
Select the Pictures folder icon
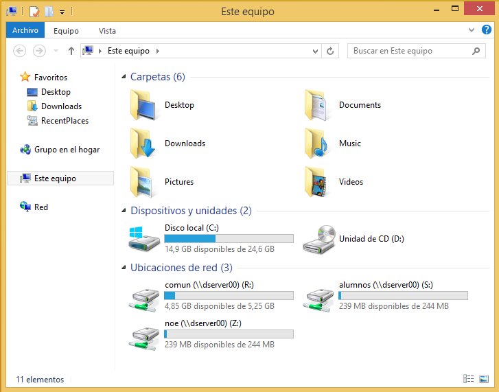point(143,182)
